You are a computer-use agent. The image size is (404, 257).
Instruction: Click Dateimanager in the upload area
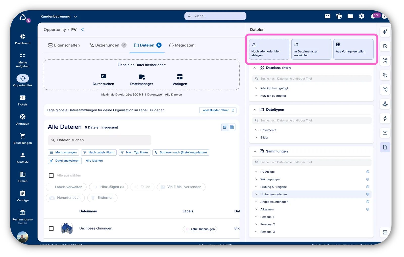142,80
